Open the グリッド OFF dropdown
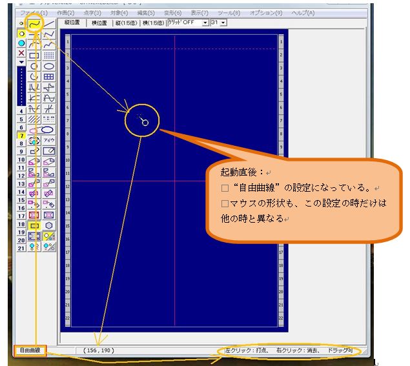 click(205, 23)
